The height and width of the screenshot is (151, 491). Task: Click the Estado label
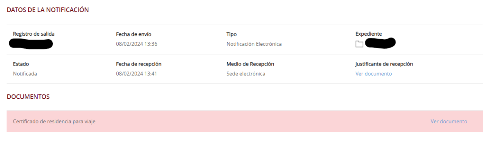(x=21, y=64)
